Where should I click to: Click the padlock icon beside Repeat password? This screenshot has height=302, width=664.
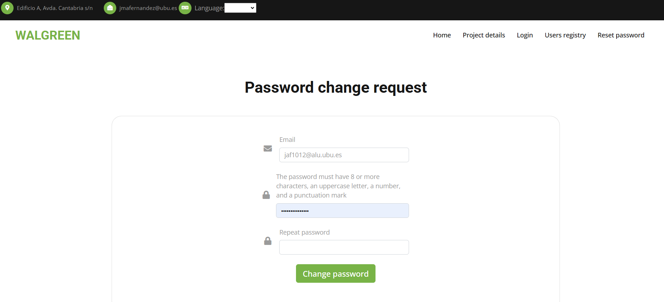[268, 241]
